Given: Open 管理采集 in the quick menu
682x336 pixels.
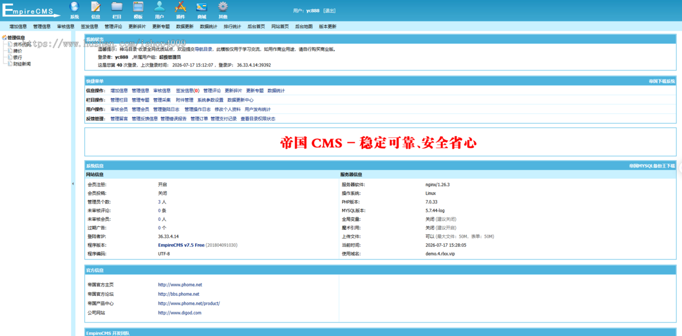Looking at the screenshot, I should (162, 100).
